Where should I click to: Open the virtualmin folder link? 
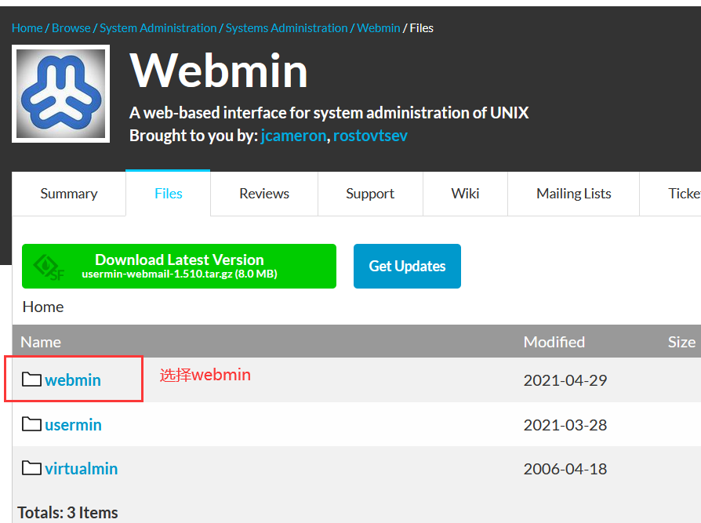(x=82, y=469)
